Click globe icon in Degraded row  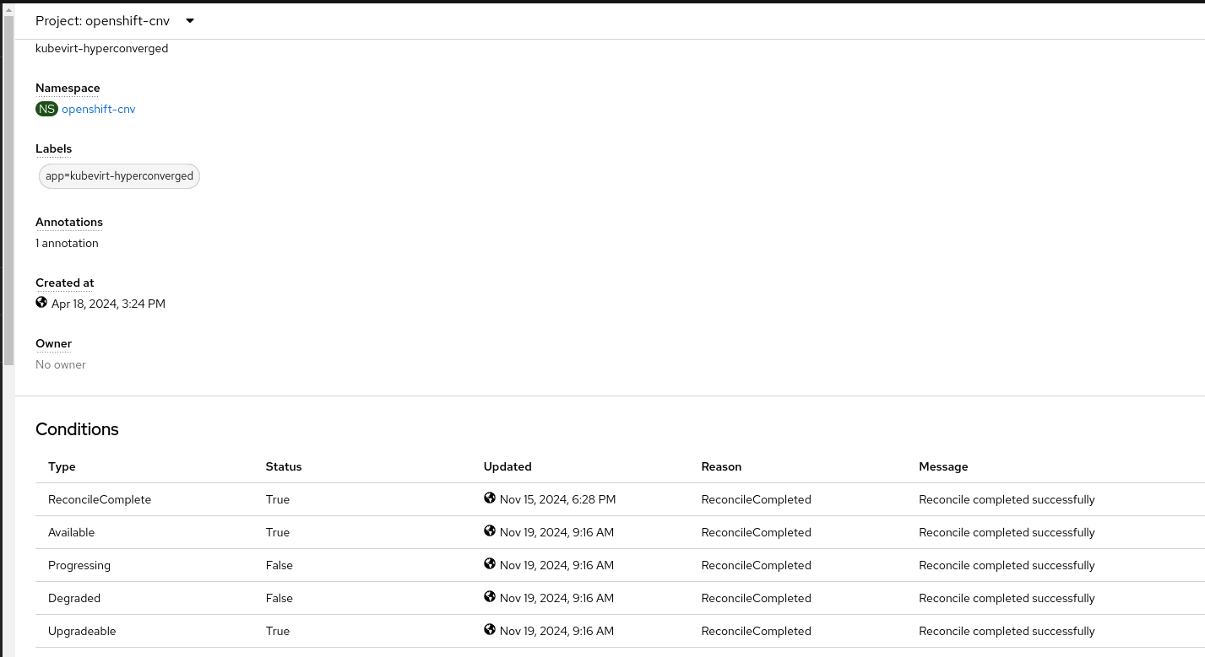point(490,597)
